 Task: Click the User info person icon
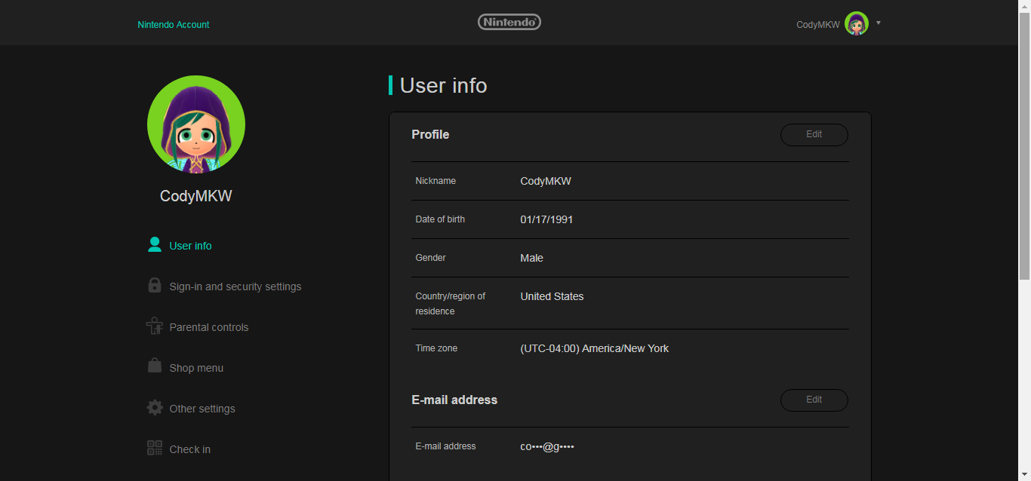coord(155,244)
